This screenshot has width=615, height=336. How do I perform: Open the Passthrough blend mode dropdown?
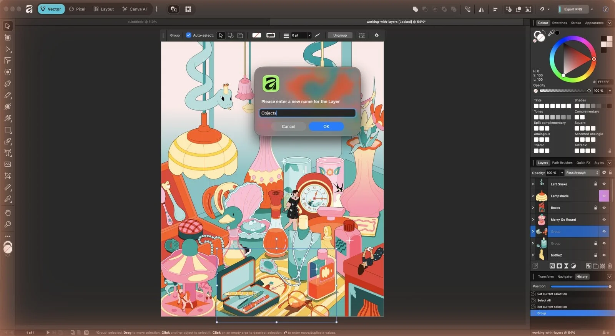(582, 173)
